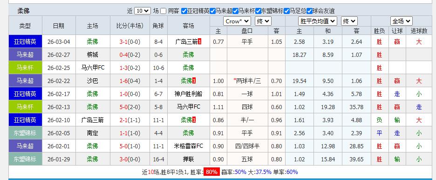The image size is (436, 180).
Task: Click the 3-0(0-0) score link
Action: coord(130,159)
